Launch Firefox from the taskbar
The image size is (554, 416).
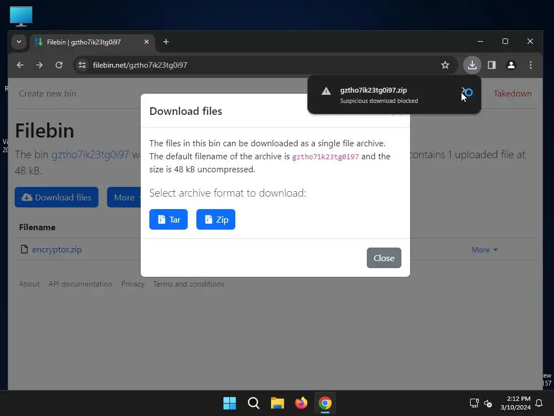point(301,403)
